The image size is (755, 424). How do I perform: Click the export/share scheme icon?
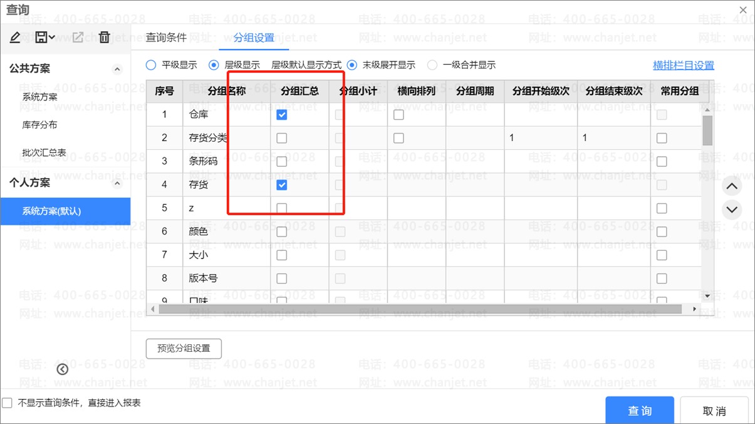[78, 38]
